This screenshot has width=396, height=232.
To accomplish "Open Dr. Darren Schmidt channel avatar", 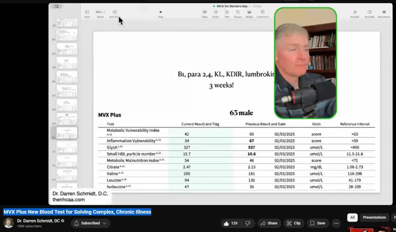I will (9, 223).
